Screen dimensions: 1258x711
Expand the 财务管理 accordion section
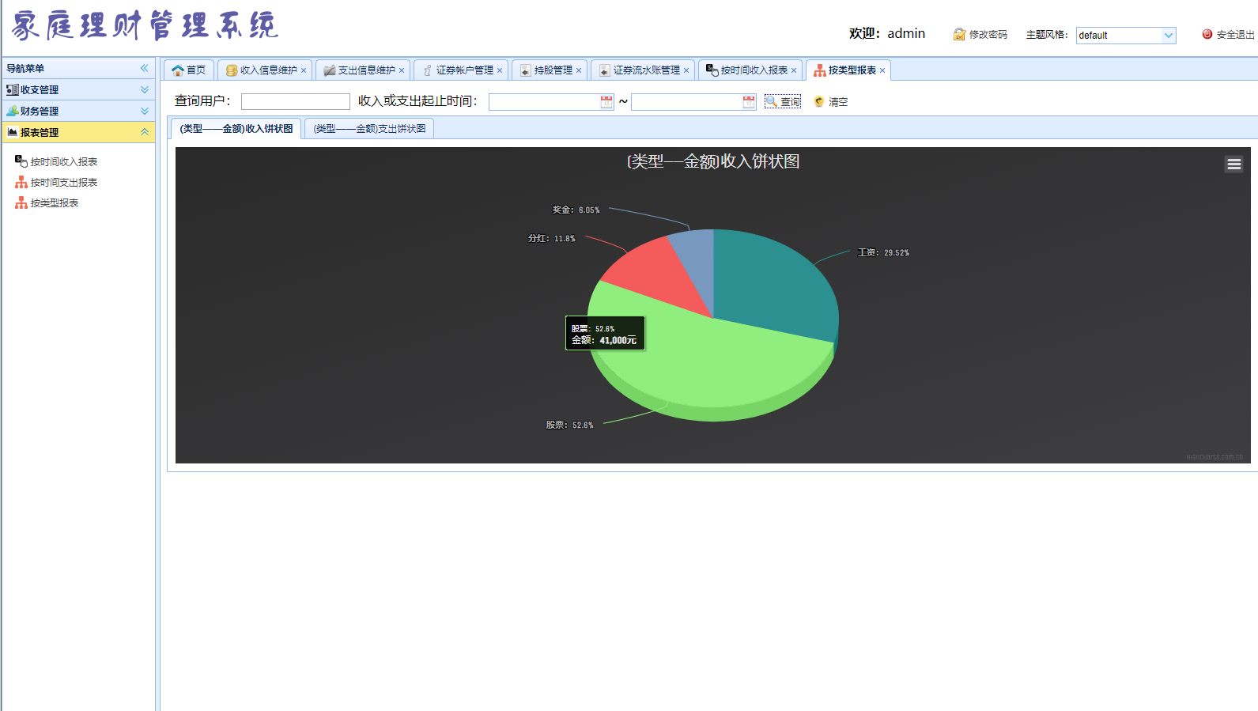tap(145, 111)
